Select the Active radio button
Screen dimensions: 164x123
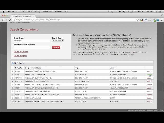click(x=18, y=63)
